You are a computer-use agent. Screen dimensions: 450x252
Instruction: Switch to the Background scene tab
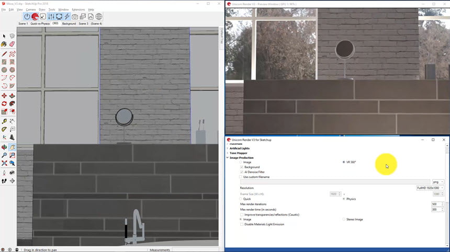click(x=69, y=24)
